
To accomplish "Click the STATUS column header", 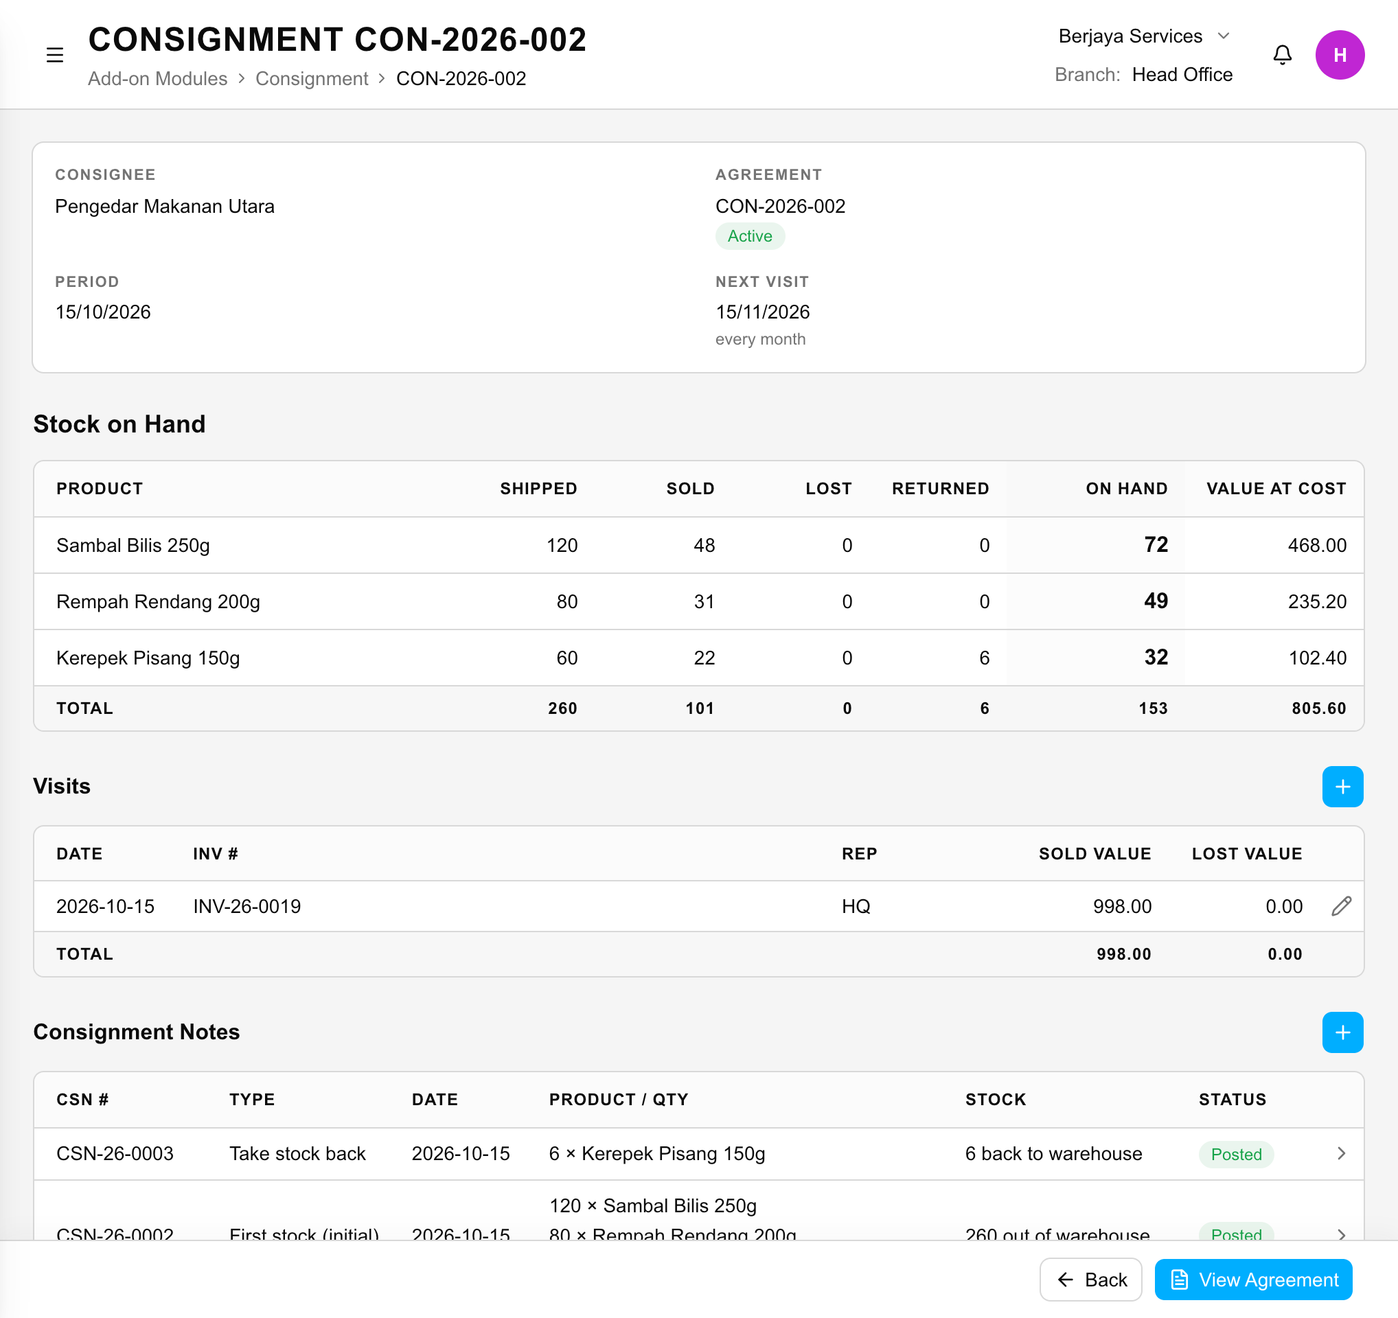I will pos(1232,1100).
